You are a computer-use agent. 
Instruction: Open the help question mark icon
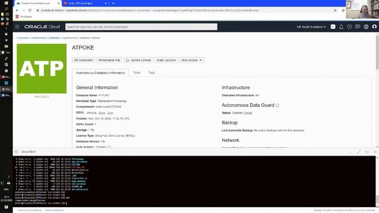pyautogui.click(x=349, y=27)
